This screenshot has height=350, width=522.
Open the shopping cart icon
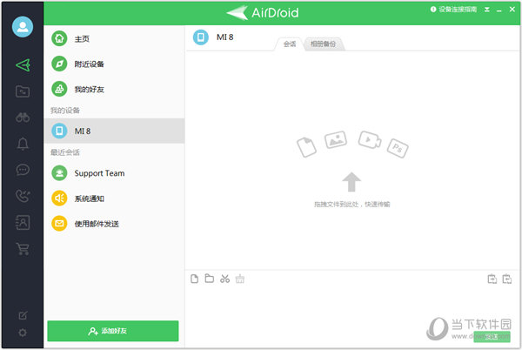pyautogui.click(x=23, y=248)
